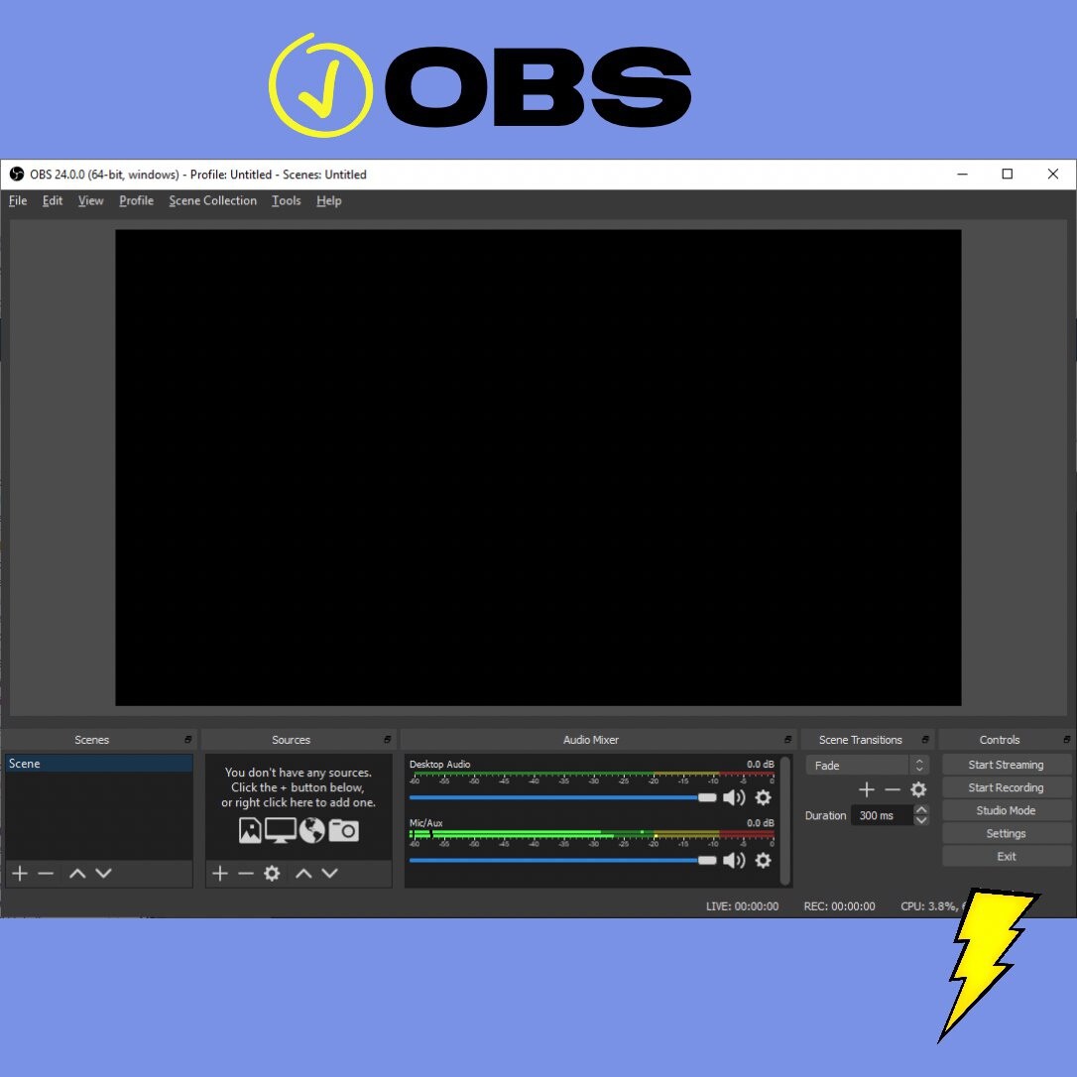
Task: Click the Desktop Audio 0.0 dB value
Action: click(761, 764)
